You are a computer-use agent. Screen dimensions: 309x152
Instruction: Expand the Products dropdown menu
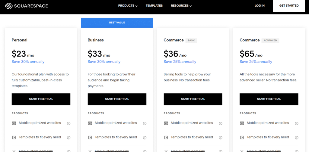pyautogui.click(x=128, y=6)
